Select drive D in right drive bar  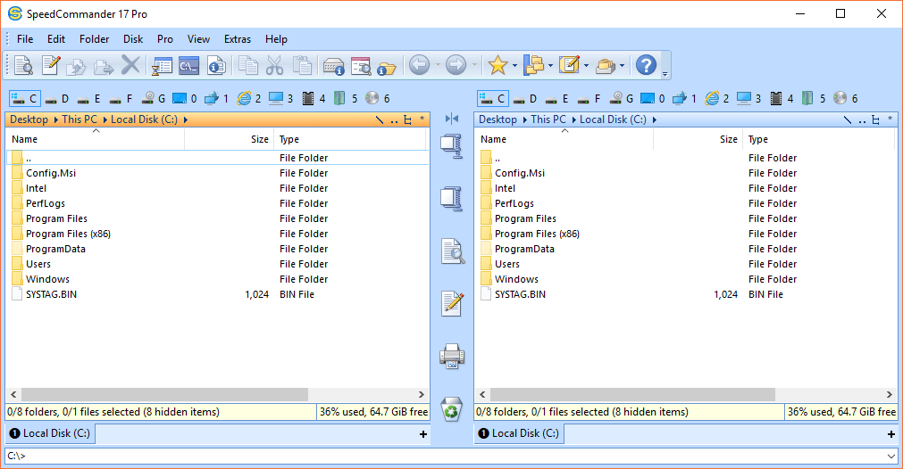click(x=524, y=99)
